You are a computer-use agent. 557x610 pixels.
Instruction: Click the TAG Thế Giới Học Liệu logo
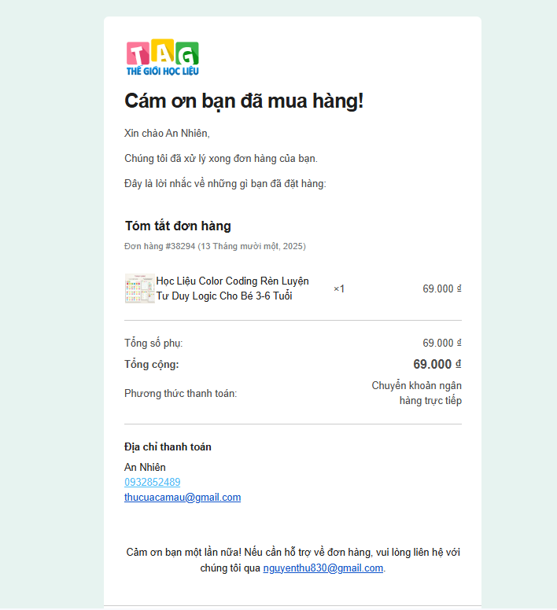[163, 59]
